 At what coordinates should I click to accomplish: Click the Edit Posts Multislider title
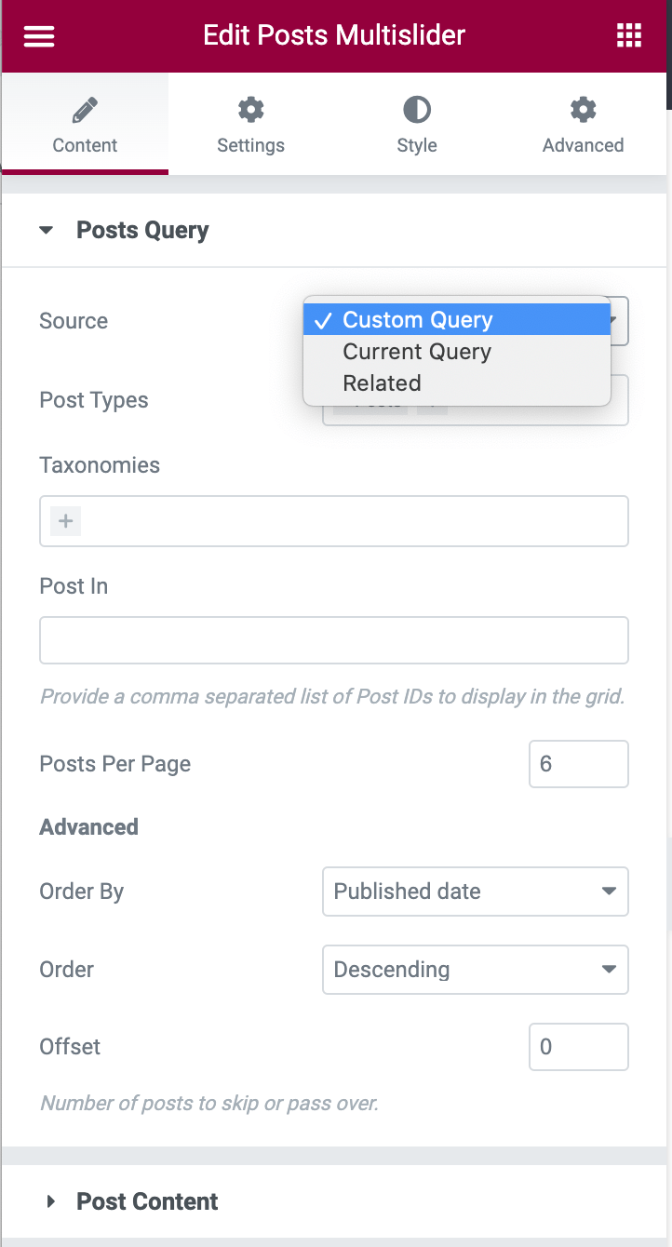click(335, 35)
